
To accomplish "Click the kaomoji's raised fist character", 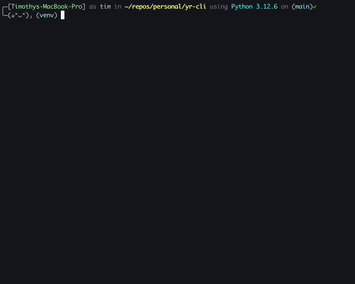I will pyautogui.click(x=31, y=17).
